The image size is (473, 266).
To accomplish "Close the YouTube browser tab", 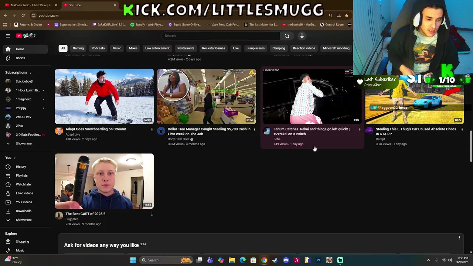I will (x=115, y=5).
